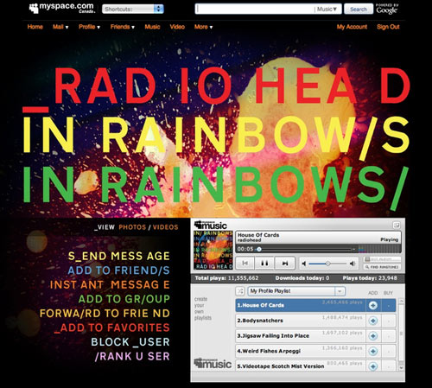This screenshot has height=388, width=432.
Task: Click the Find Ringtones button in the player
Action: tap(382, 267)
